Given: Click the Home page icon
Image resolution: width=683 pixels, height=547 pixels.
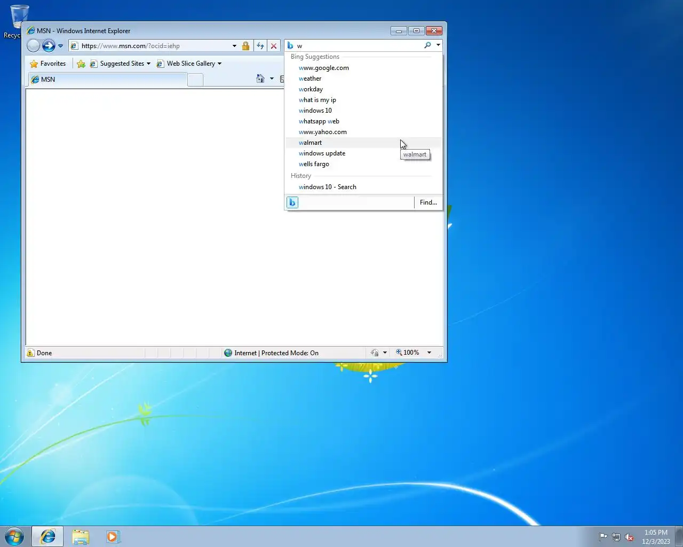Looking at the screenshot, I should coord(260,79).
